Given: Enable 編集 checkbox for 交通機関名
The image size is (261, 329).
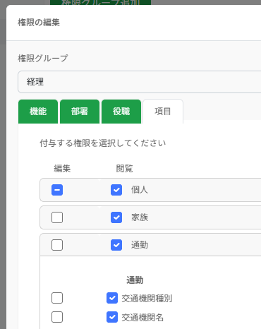Looking at the screenshot, I should click(x=57, y=317).
